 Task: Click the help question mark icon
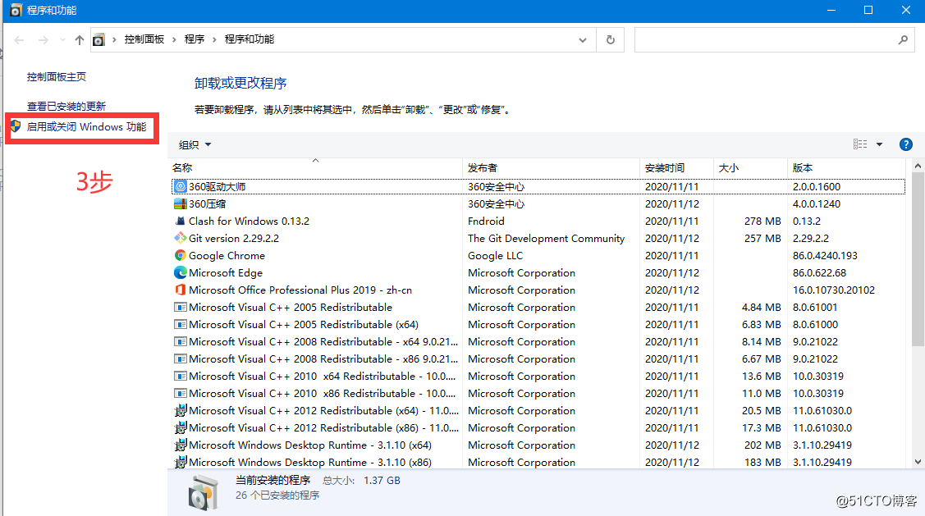point(905,144)
